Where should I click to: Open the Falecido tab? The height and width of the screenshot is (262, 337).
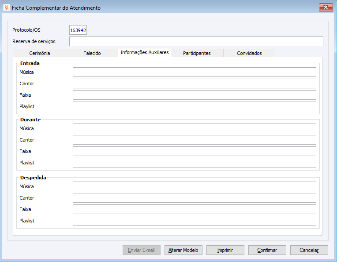point(92,53)
